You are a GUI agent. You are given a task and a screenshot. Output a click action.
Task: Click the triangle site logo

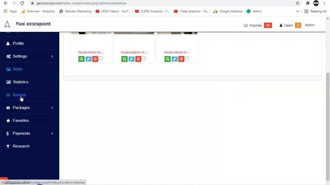click(7, 24)
